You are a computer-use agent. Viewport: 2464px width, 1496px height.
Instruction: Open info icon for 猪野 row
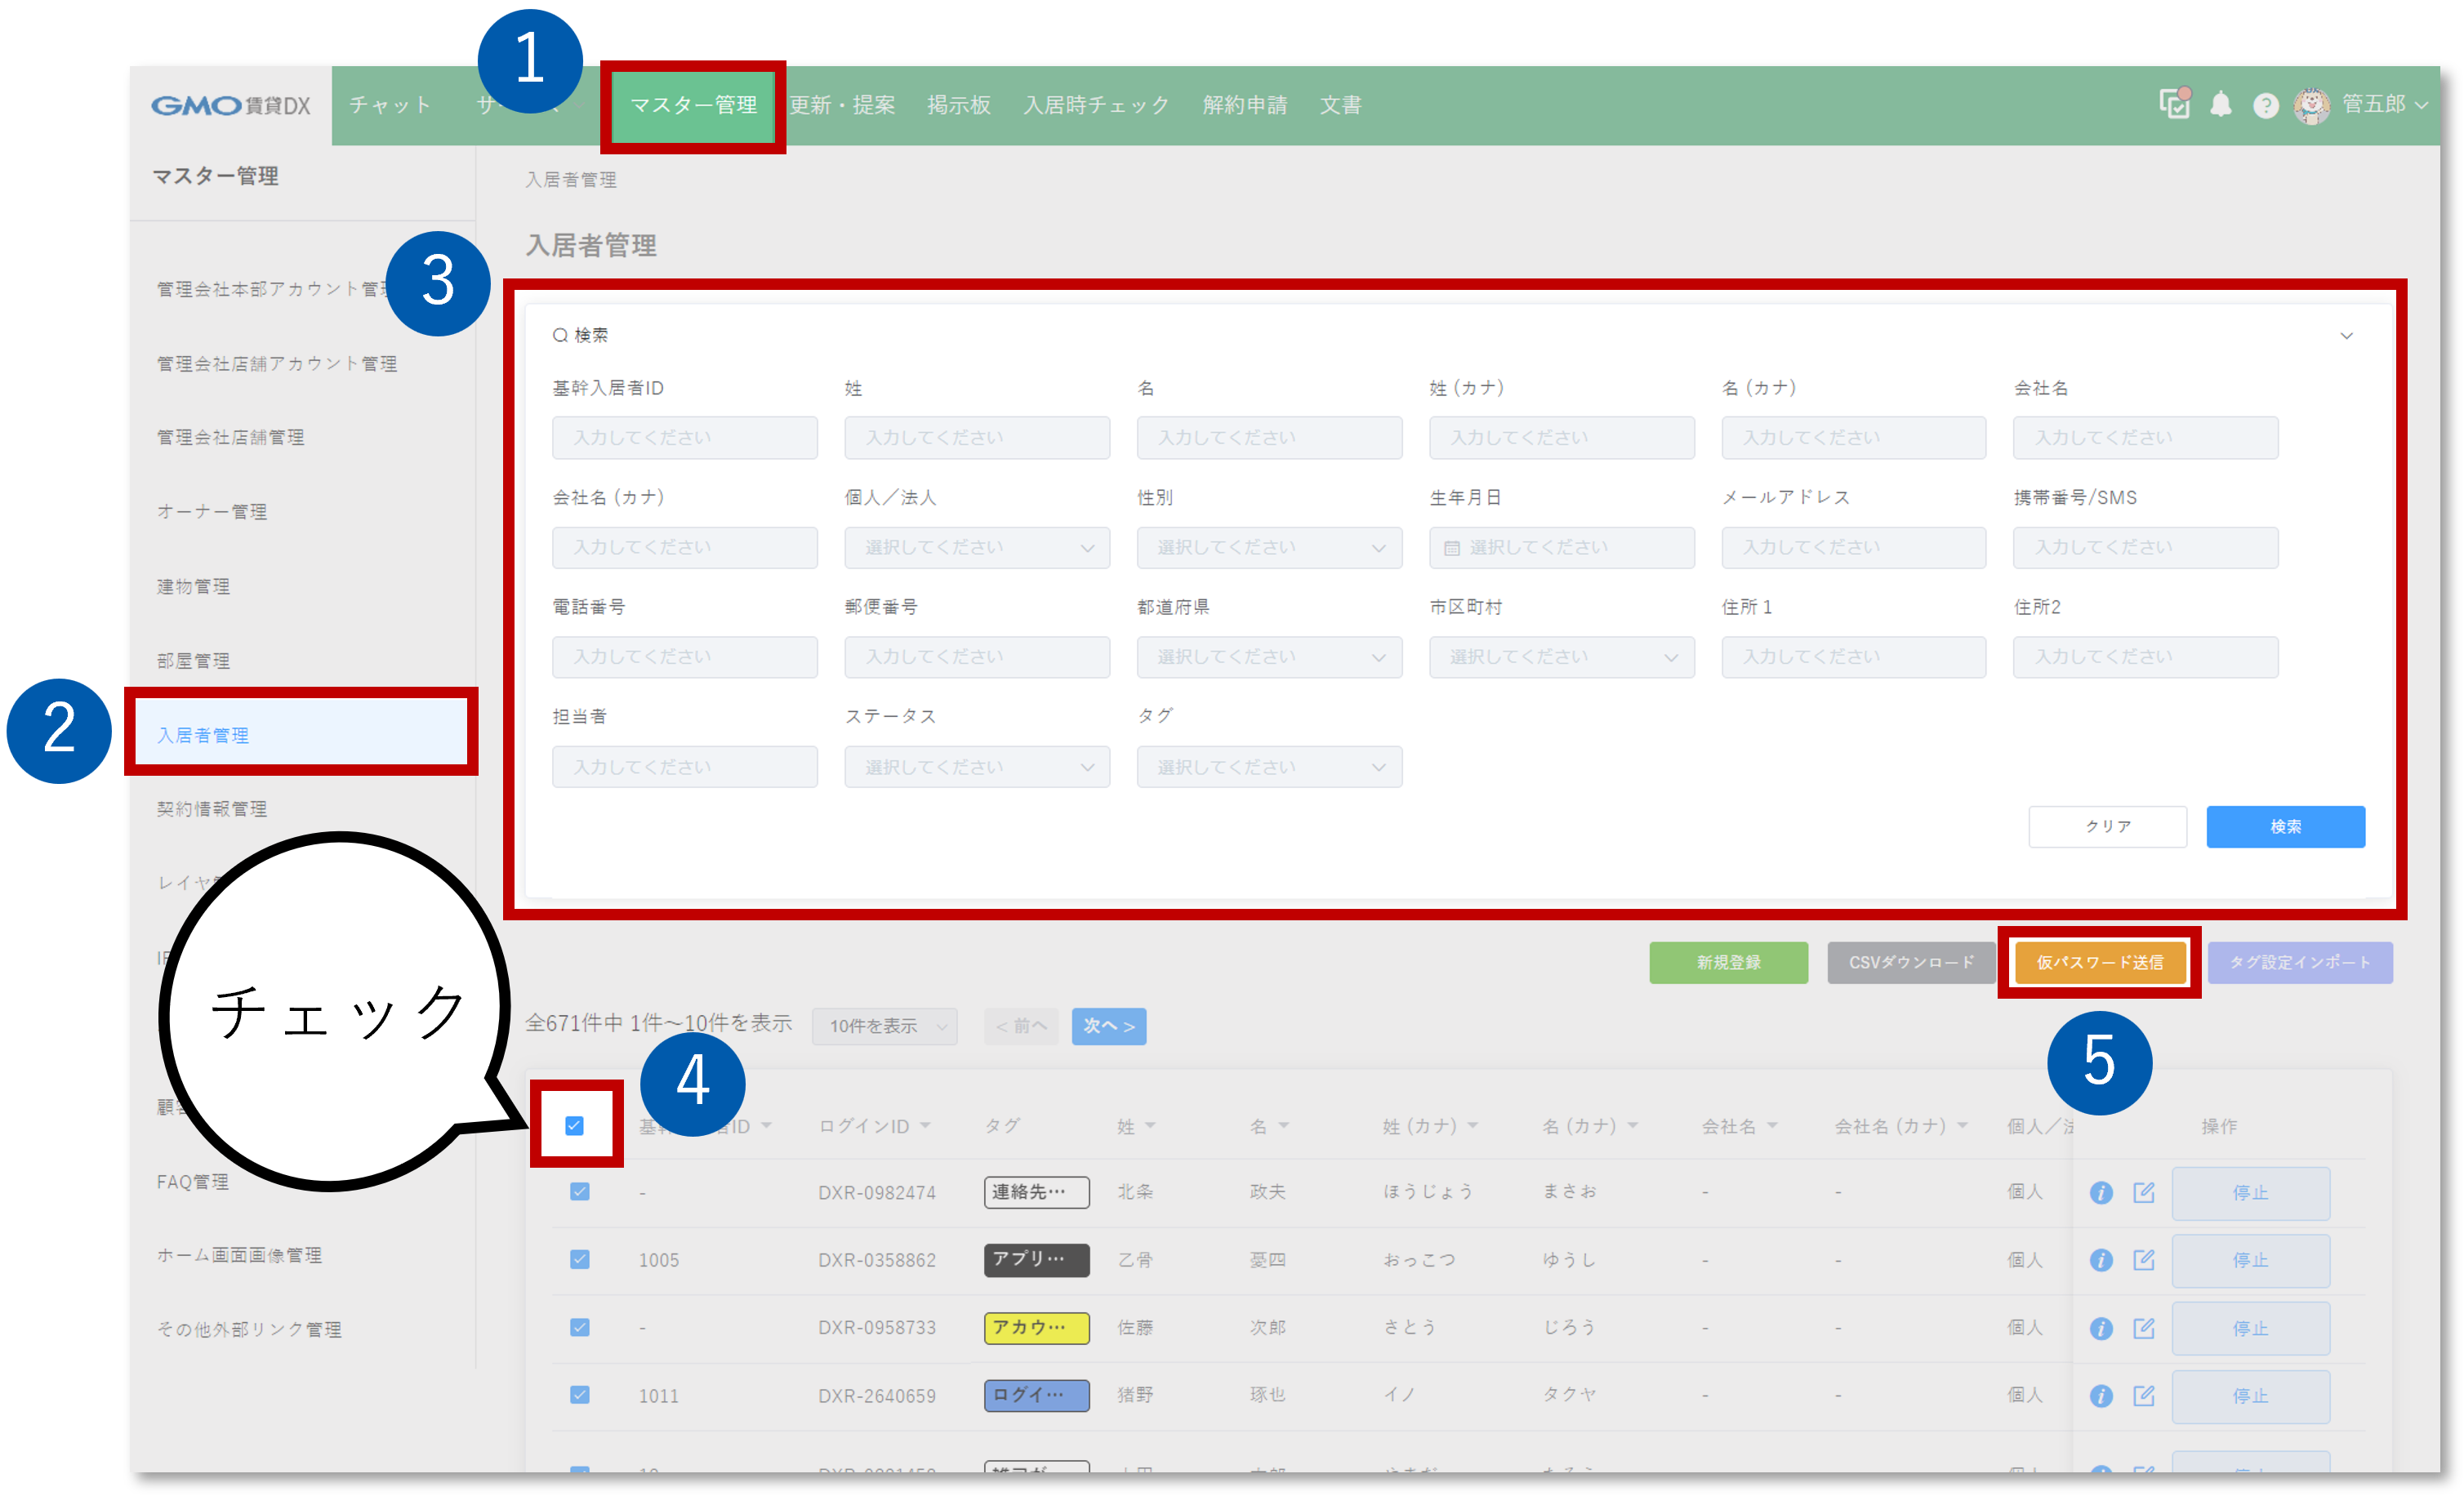(2101, 1396)
